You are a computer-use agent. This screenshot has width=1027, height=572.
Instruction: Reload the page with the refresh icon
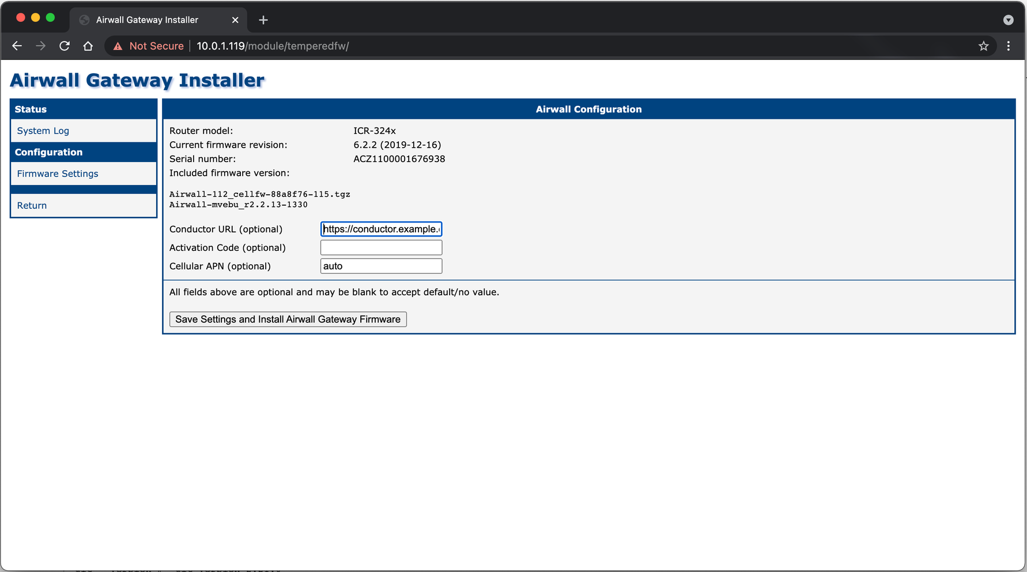[65, 46]
